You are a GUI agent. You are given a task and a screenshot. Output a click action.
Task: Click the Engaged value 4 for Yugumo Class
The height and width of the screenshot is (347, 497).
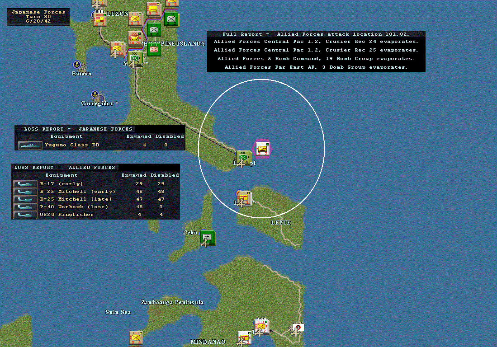[145, 145]
